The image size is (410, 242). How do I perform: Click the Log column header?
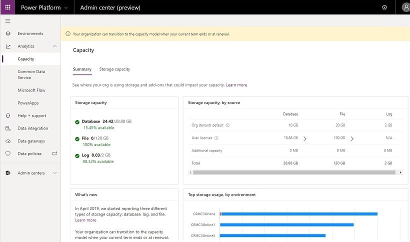(x=389, y=114)
